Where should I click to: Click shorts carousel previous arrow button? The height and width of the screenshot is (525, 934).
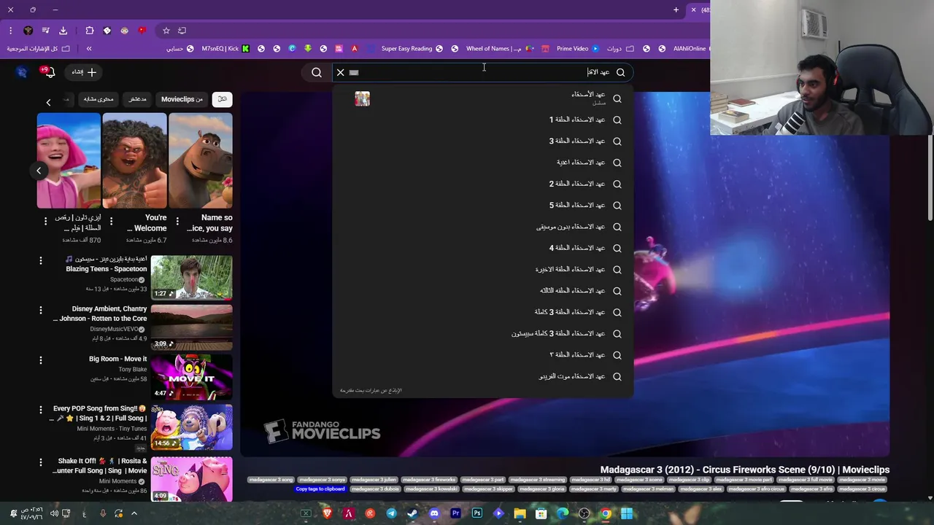click(x=39, y=171)
